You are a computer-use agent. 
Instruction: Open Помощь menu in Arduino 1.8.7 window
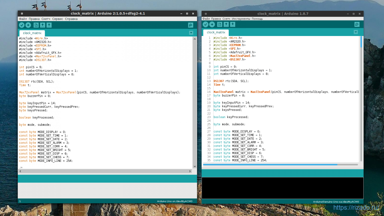(257, 19)
